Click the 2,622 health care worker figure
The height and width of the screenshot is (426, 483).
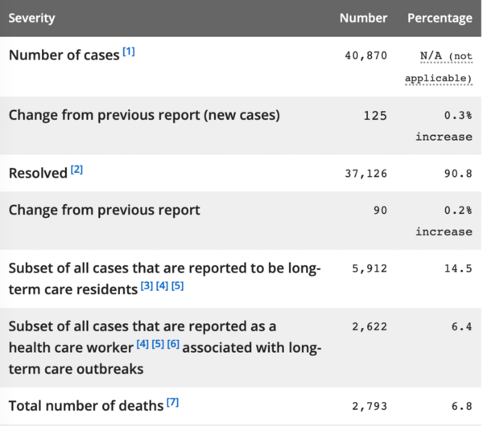[368, 329]
